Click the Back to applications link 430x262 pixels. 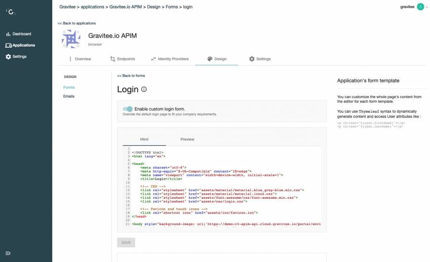point(76,23)
